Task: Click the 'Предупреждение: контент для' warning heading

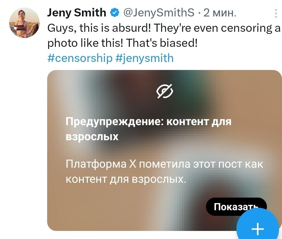Action: point(149,122)
